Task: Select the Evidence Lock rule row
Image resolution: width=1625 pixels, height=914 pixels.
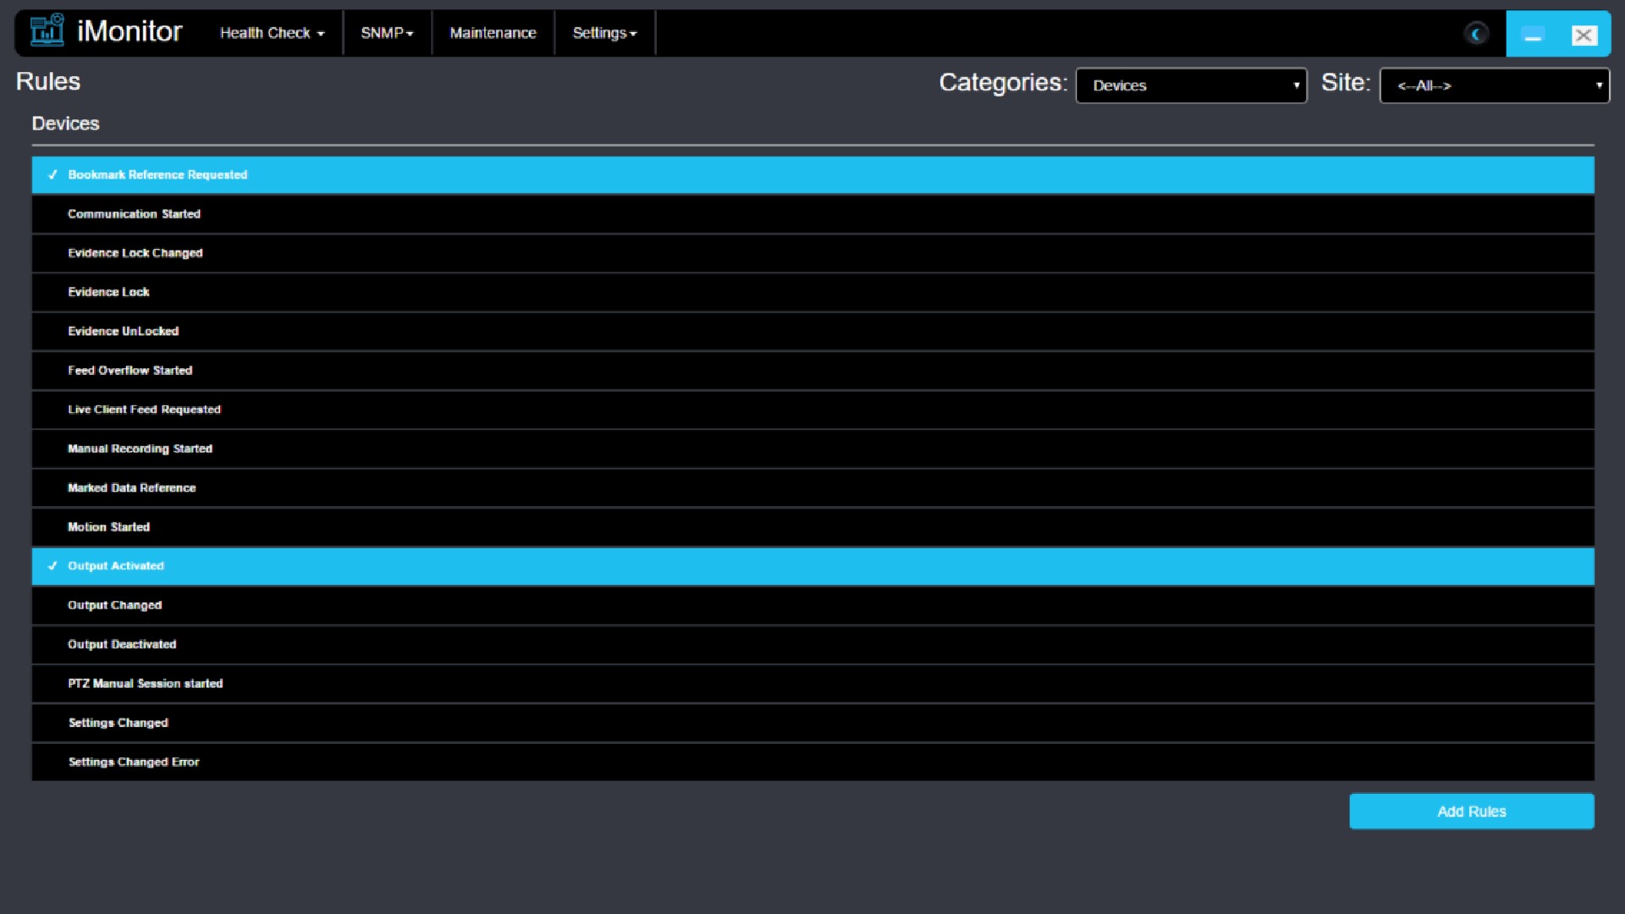Action: [x=812, y=292]
